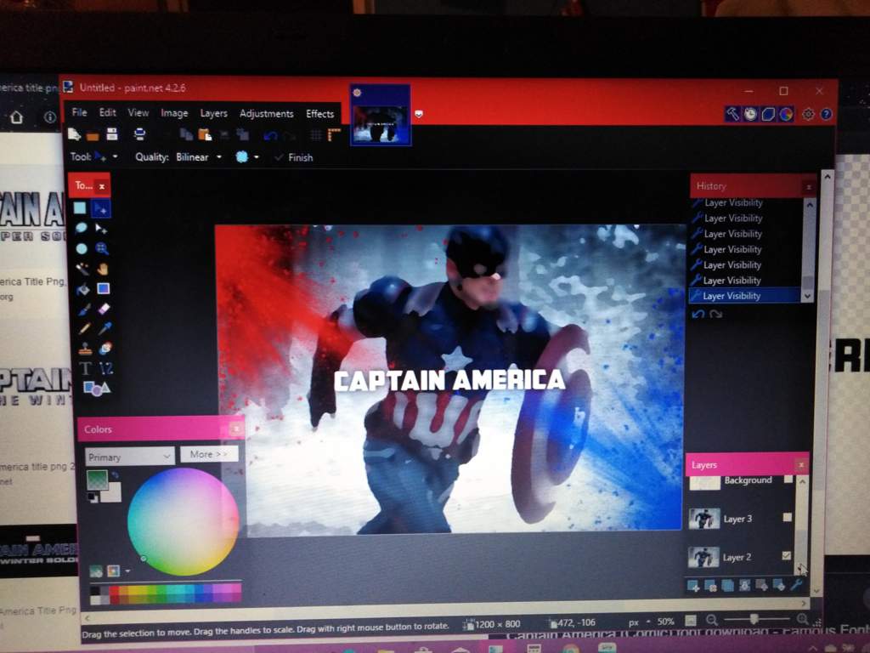Image resolution: width=870 pixels, height=653 pixels.
Task: Select the Paint Bucket tool
Action: point(82,289)
